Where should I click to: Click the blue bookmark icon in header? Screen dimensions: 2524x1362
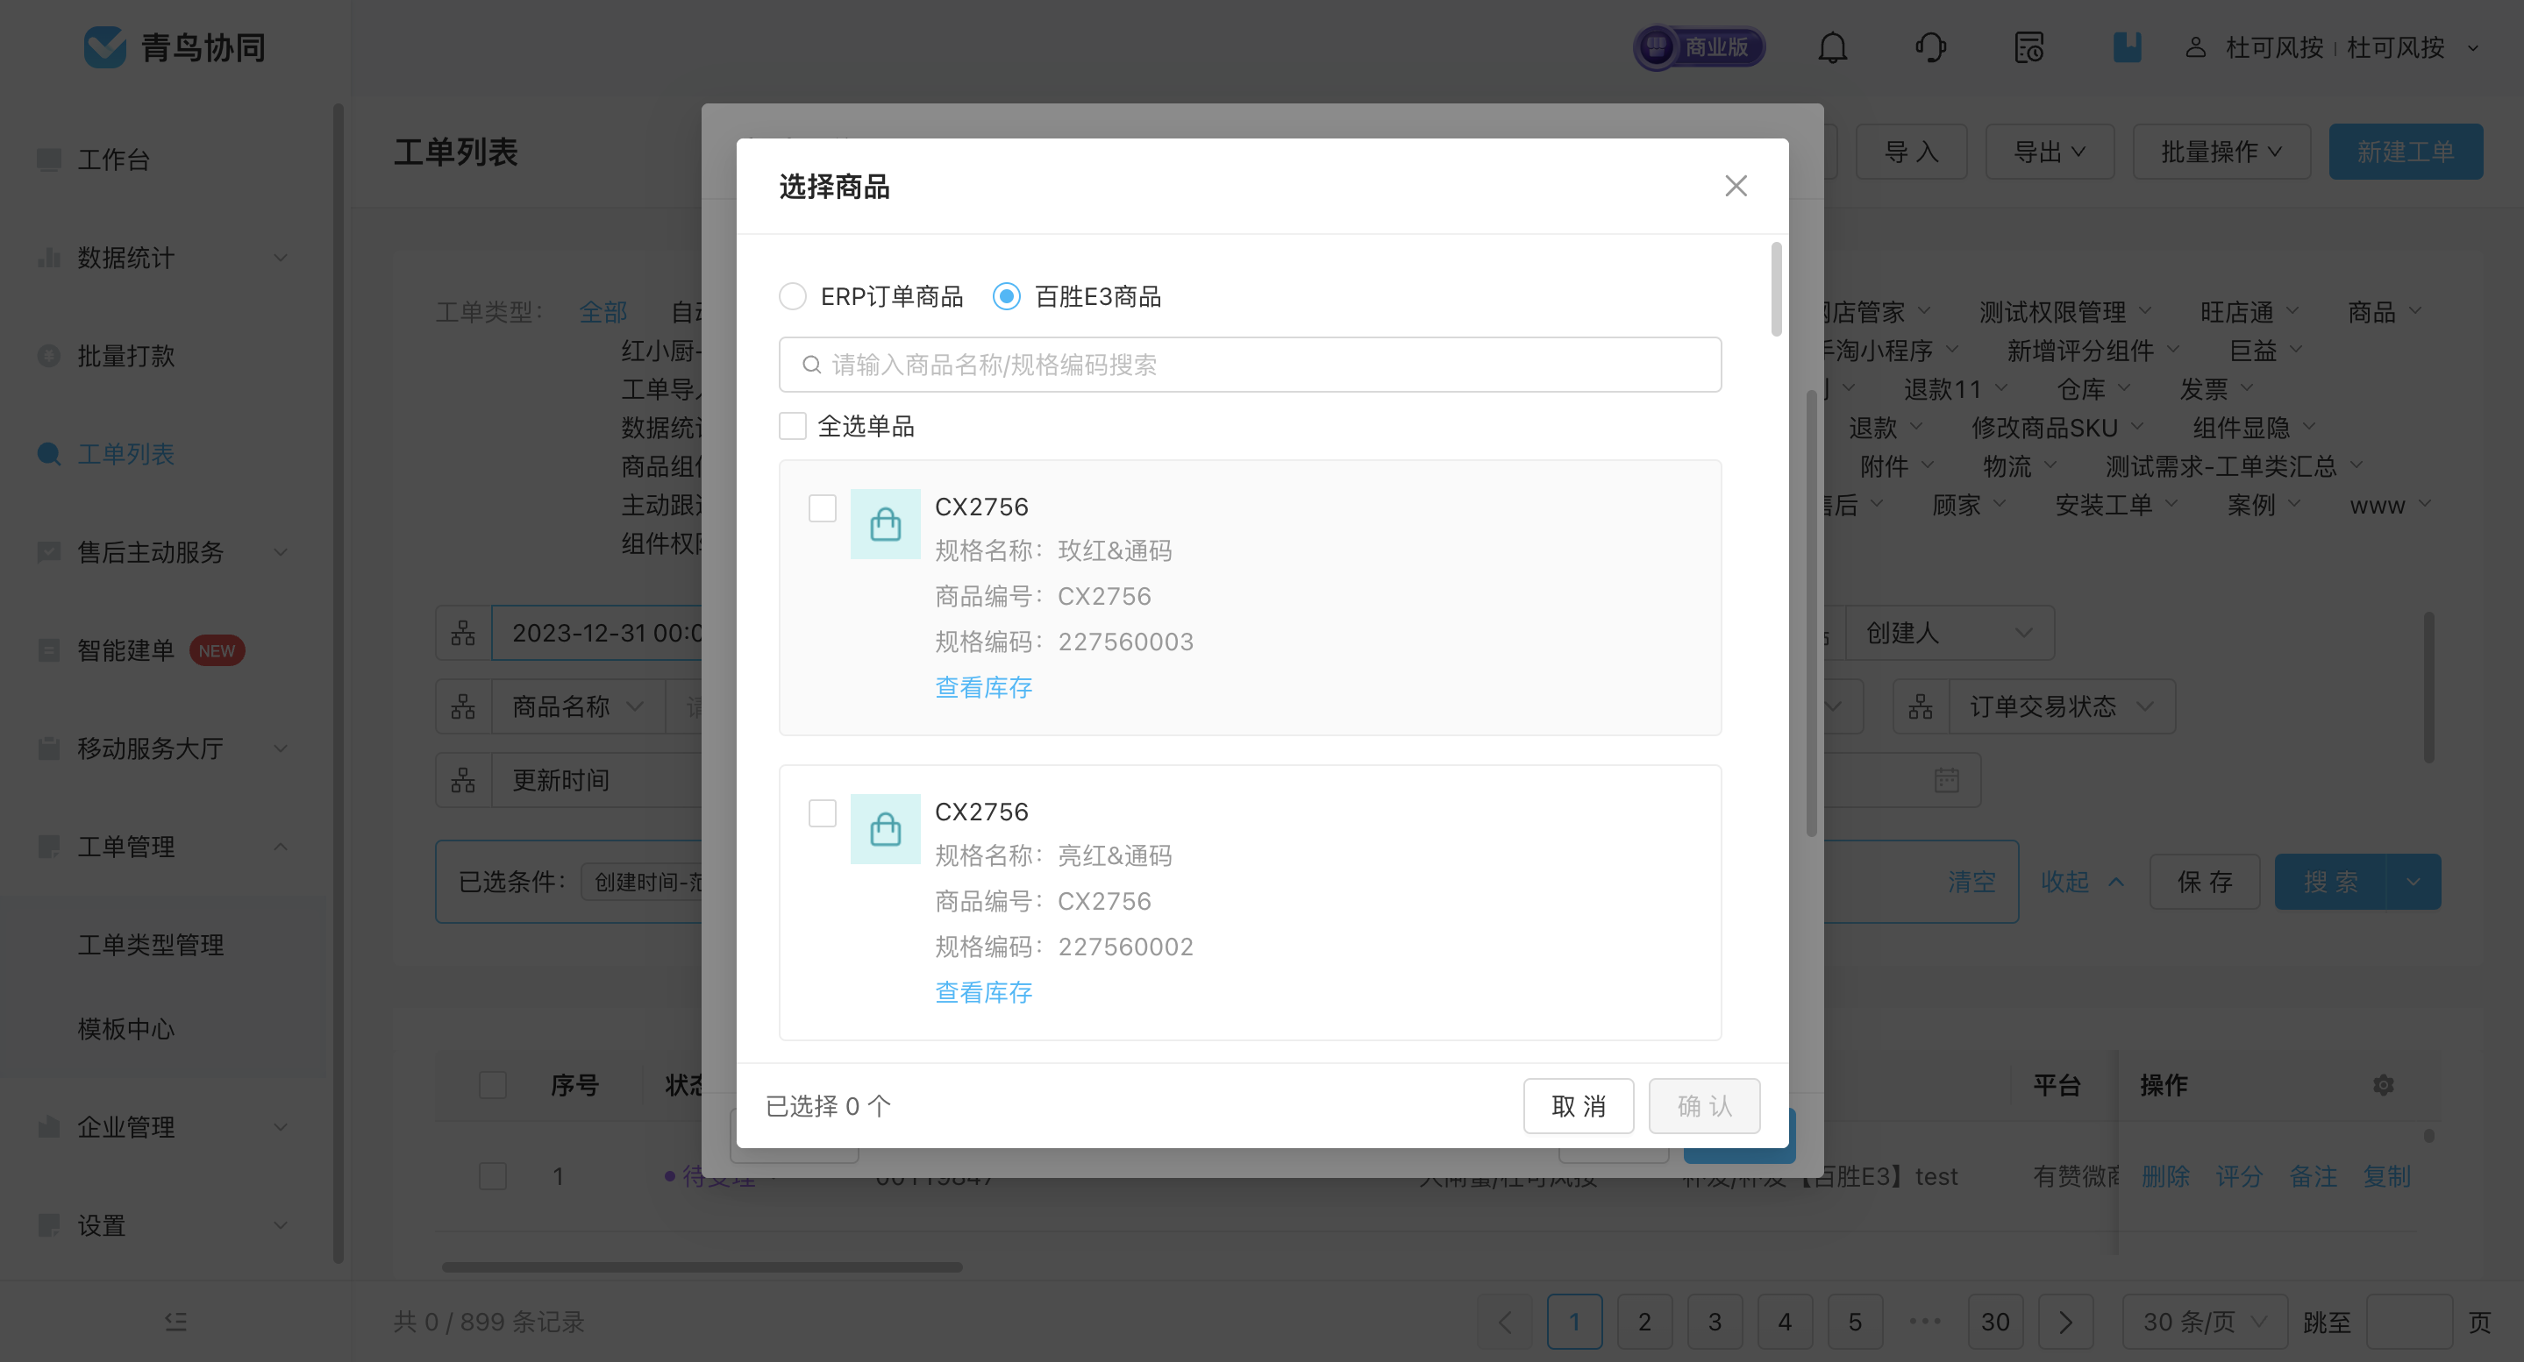pyautogui.click(x=2126, y=47)
